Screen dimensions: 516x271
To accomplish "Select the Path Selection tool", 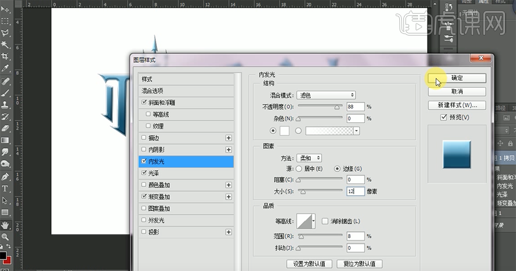I will tap(5, 201).
